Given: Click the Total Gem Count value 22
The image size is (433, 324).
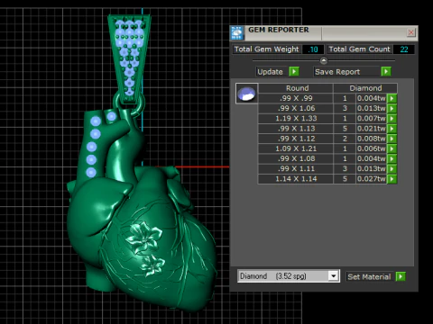Looking at the screenshot, I should (404, 49).
